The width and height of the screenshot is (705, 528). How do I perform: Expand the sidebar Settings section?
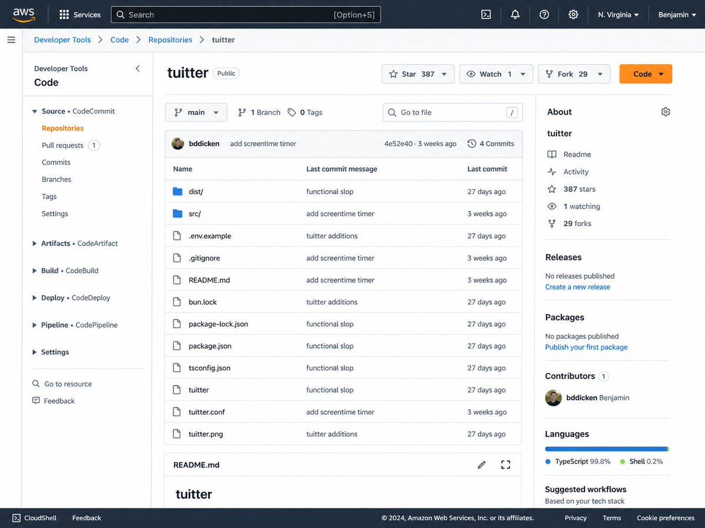coord(35,352)
